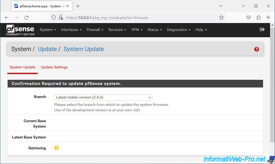
Task: Open the Firefox hamburger menu
Action: [268, 17]
